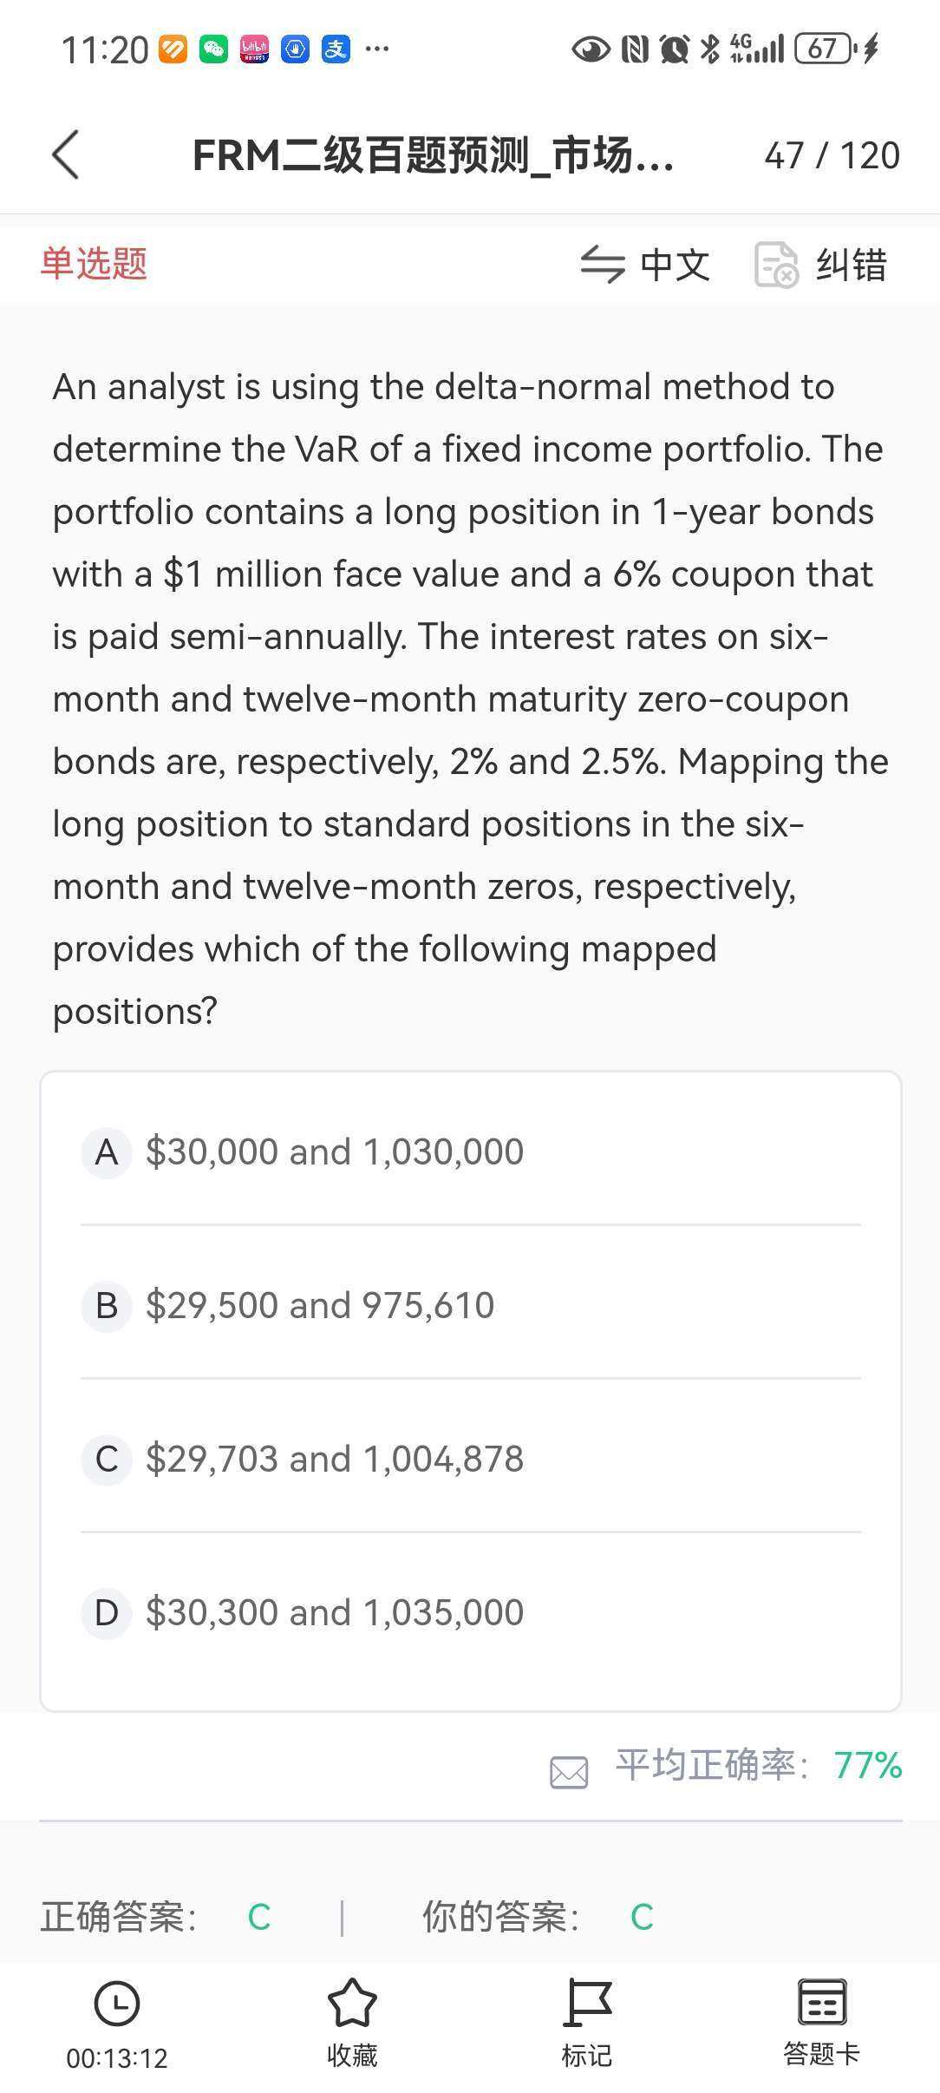Tap the question text paragraph
940x2093 pixels.
click(470, 699)
